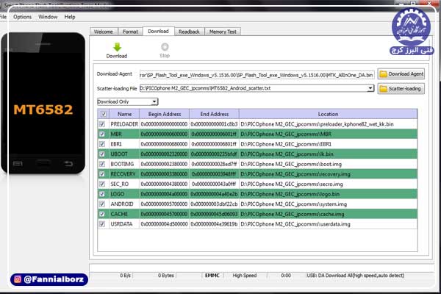Click the userdata.img location cell
The width and height of the screenshot is (441, 294).
click(329, 224)
